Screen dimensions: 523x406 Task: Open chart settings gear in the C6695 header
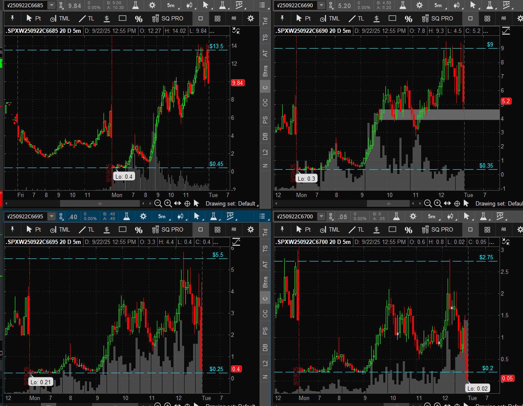tap(143, 217)
